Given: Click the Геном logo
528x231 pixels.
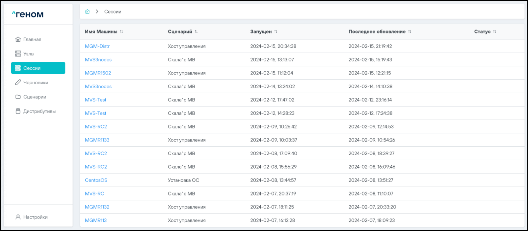Looking at the screenshot, I should (x=28, y=14).
